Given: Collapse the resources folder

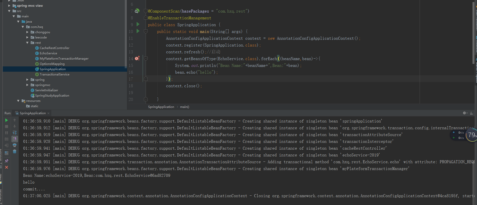Looking at the screenshot, I should coord(18,101).
